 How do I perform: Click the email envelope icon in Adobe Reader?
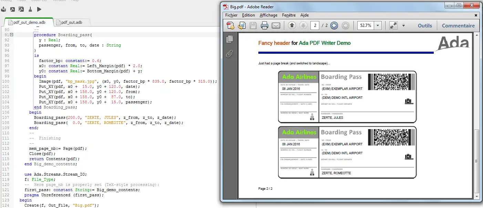pos(276,25)
